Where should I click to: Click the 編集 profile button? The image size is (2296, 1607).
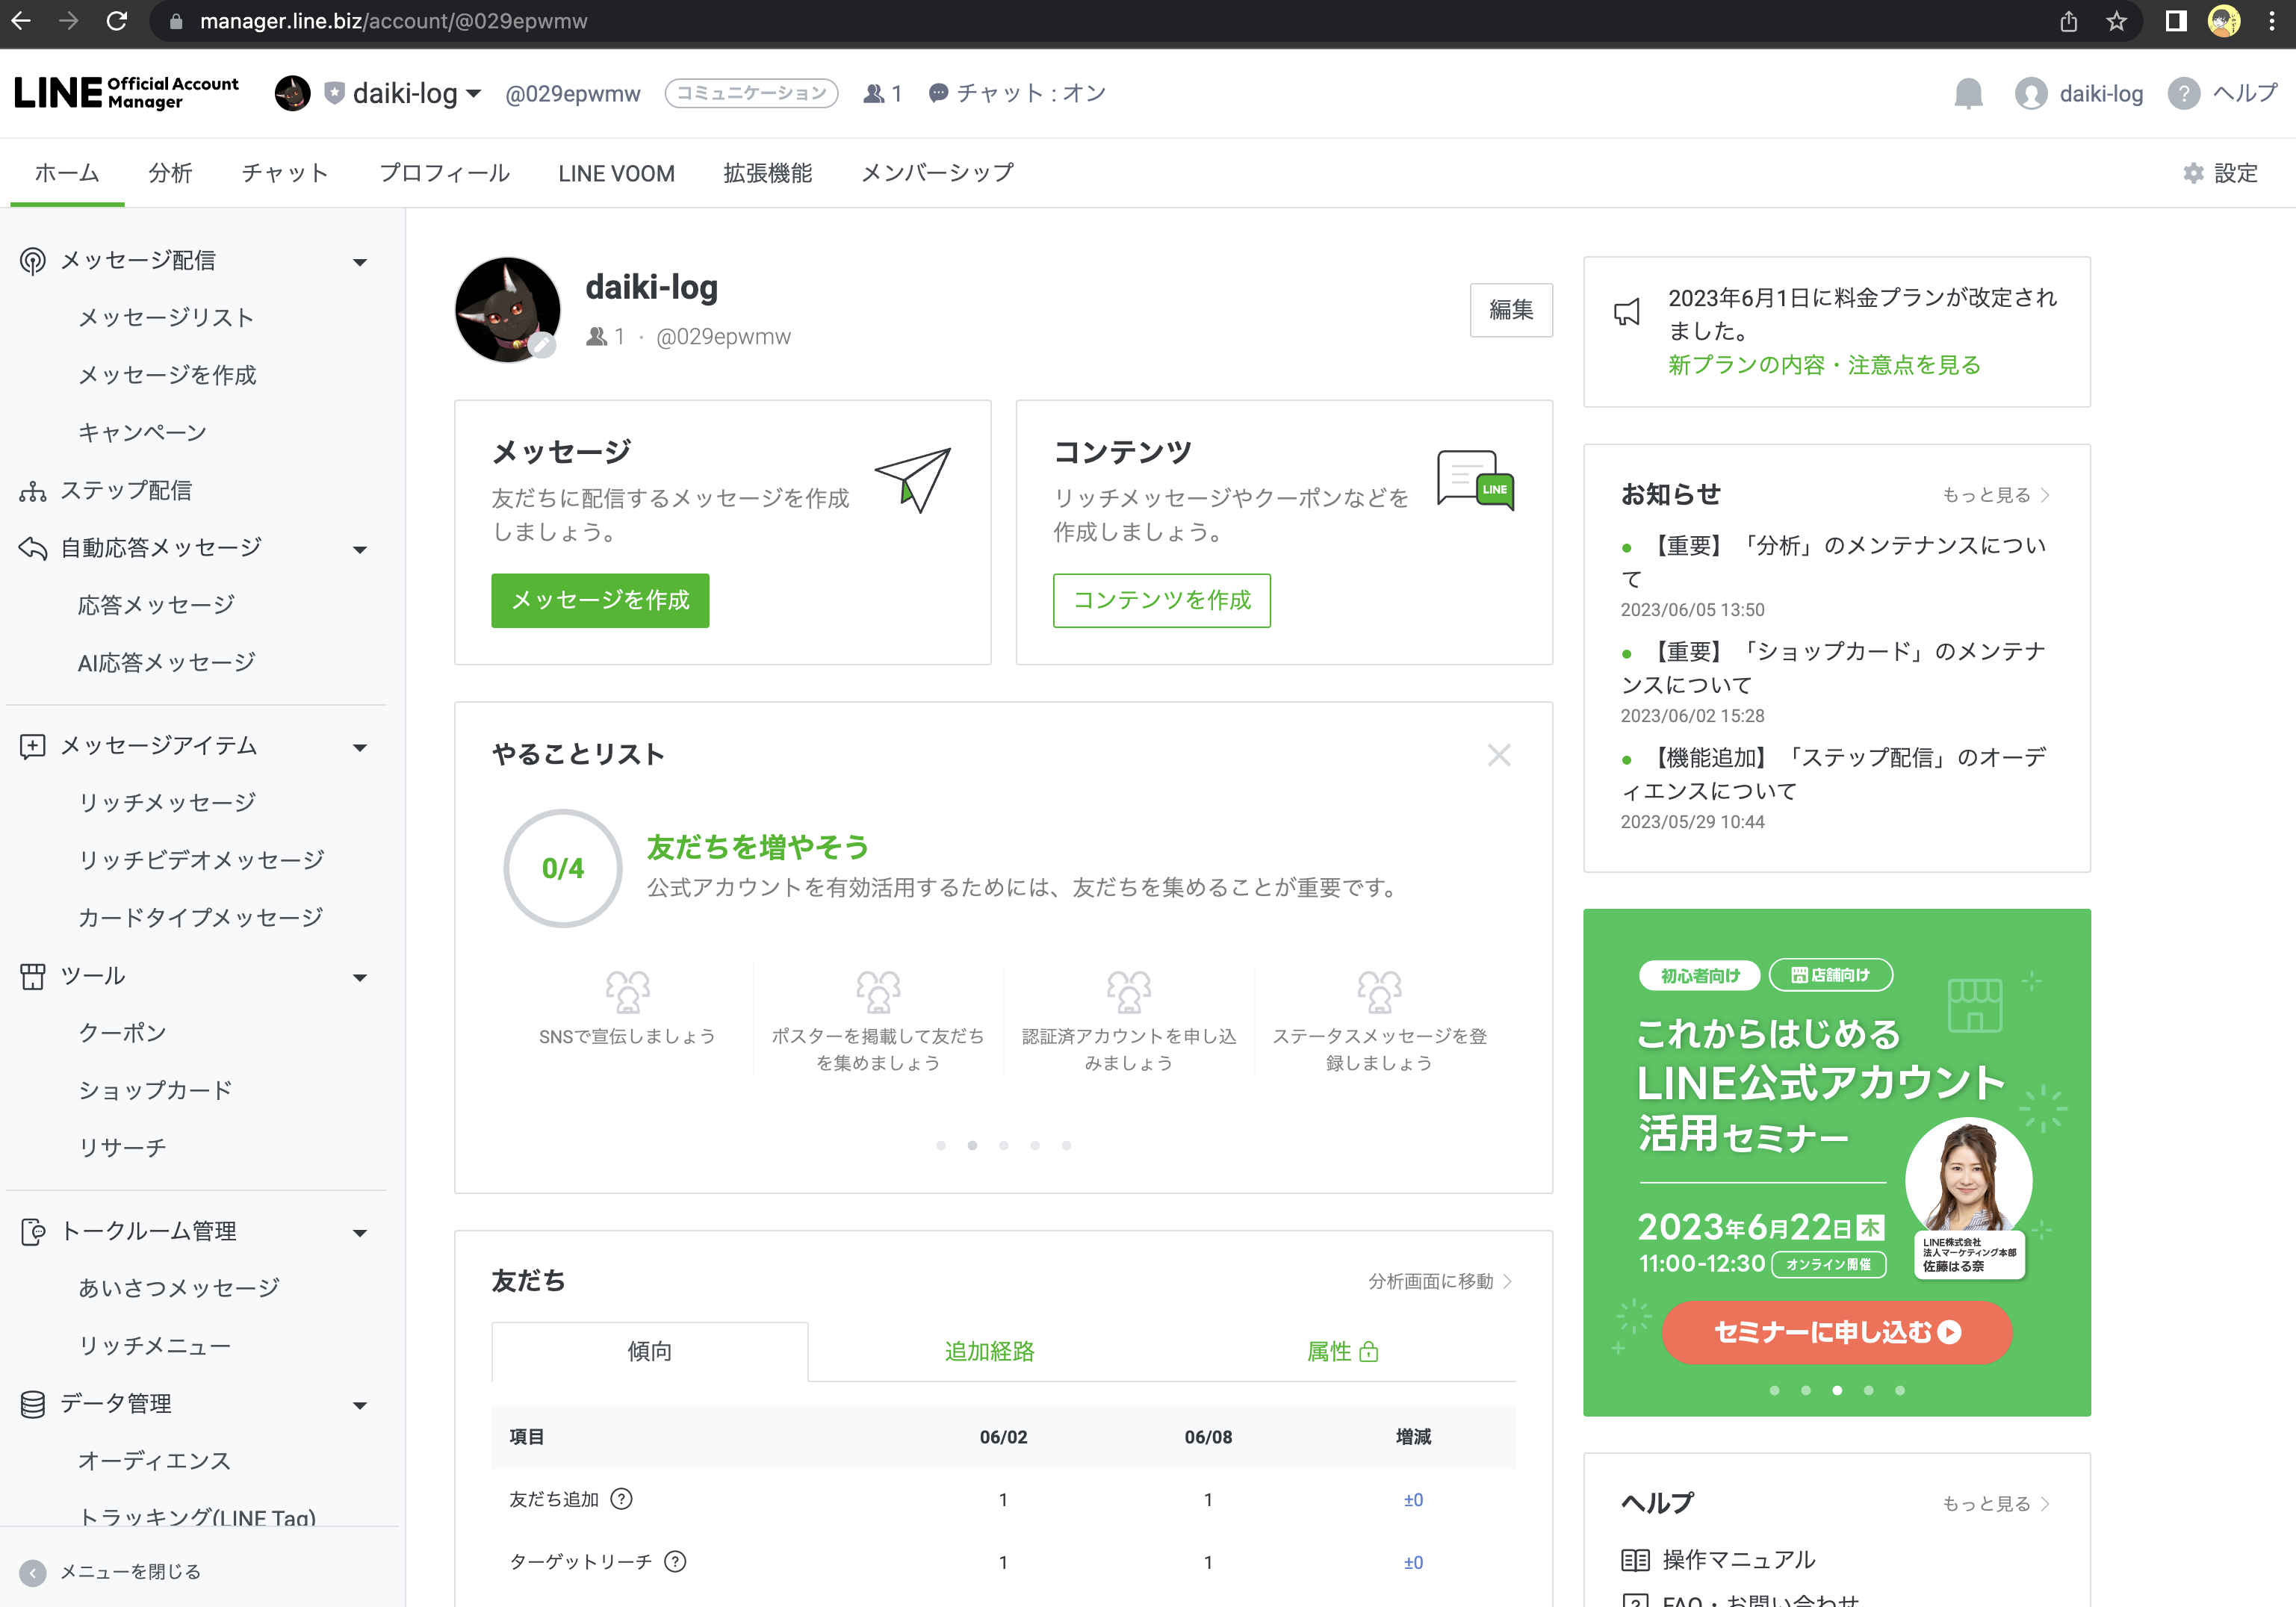[1510, 310]
